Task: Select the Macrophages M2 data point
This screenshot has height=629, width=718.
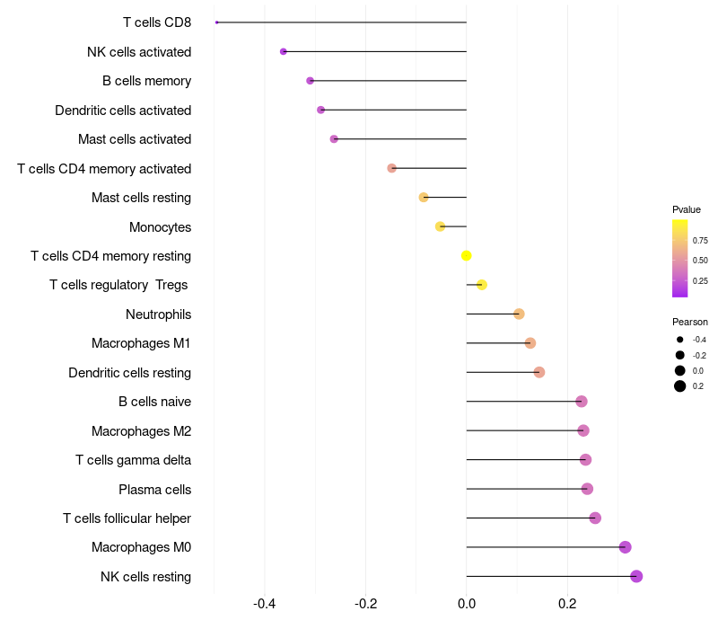Action: click(x=583, y=430)
